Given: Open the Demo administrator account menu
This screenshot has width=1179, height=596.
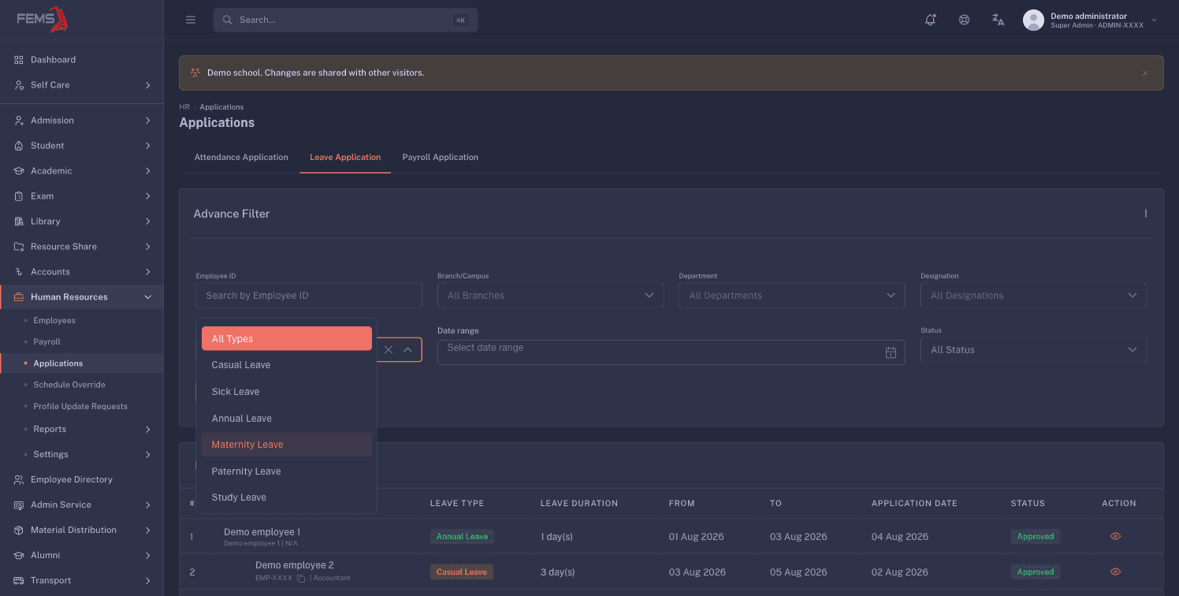Looking at the screenshot, I should pos(1091,20).
